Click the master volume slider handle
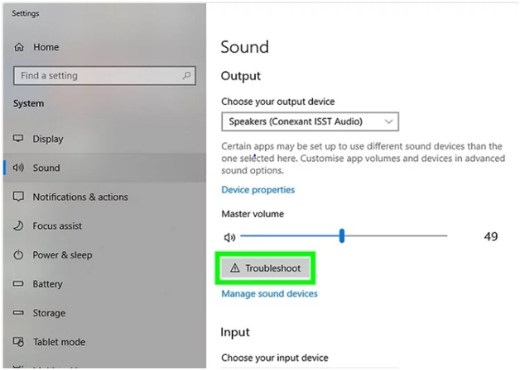This screenshot has height=370, width=520. tap(342, 235)
